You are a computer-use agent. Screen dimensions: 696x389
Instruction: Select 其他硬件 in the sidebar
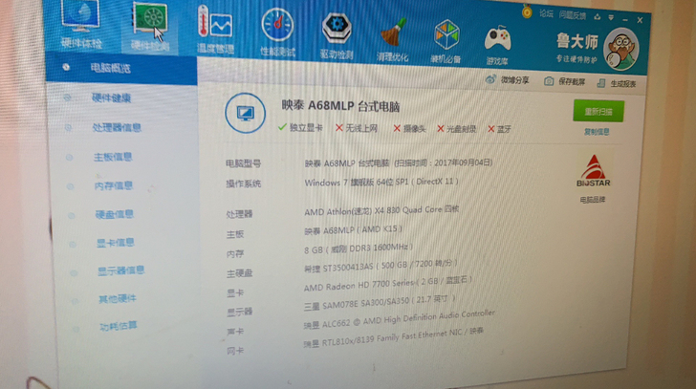point(118,299)
